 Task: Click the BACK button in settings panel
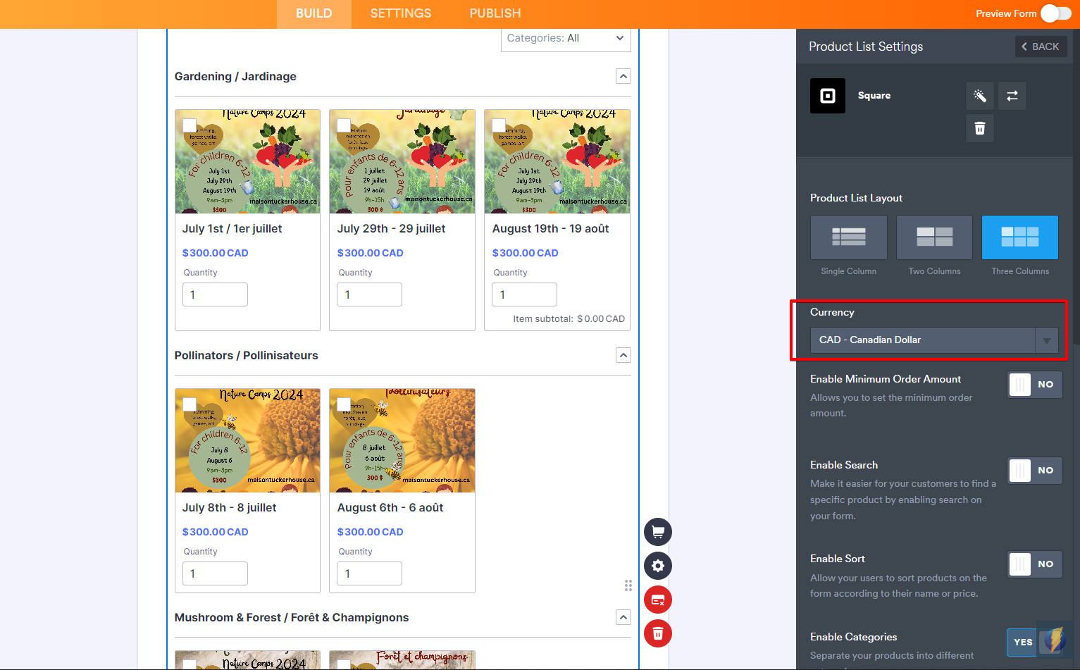click(x=1041, y=46)
